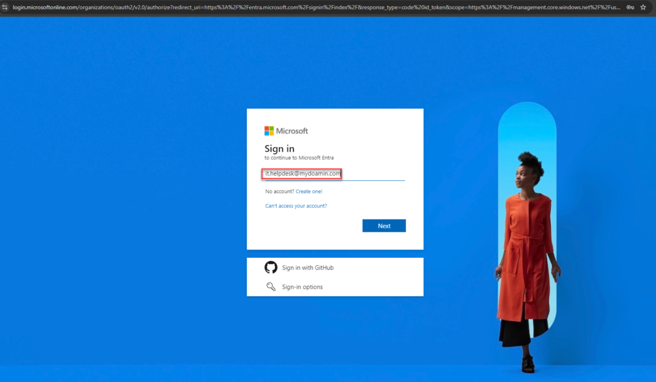Click the 'No account?' text

[279, 191]
